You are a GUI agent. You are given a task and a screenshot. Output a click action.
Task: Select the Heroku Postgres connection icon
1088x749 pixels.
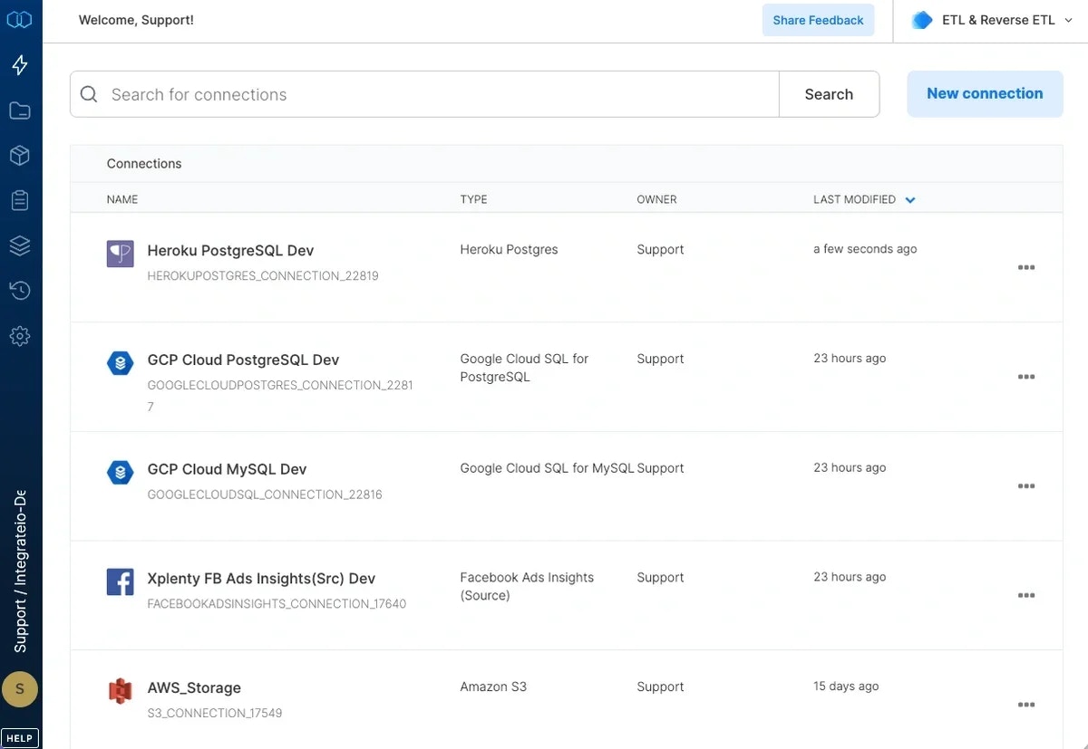tap(120, 254)
